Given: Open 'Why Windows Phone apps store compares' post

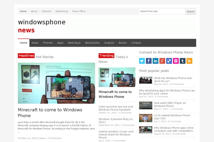Looking at the screenshot, I should [174, 129].
